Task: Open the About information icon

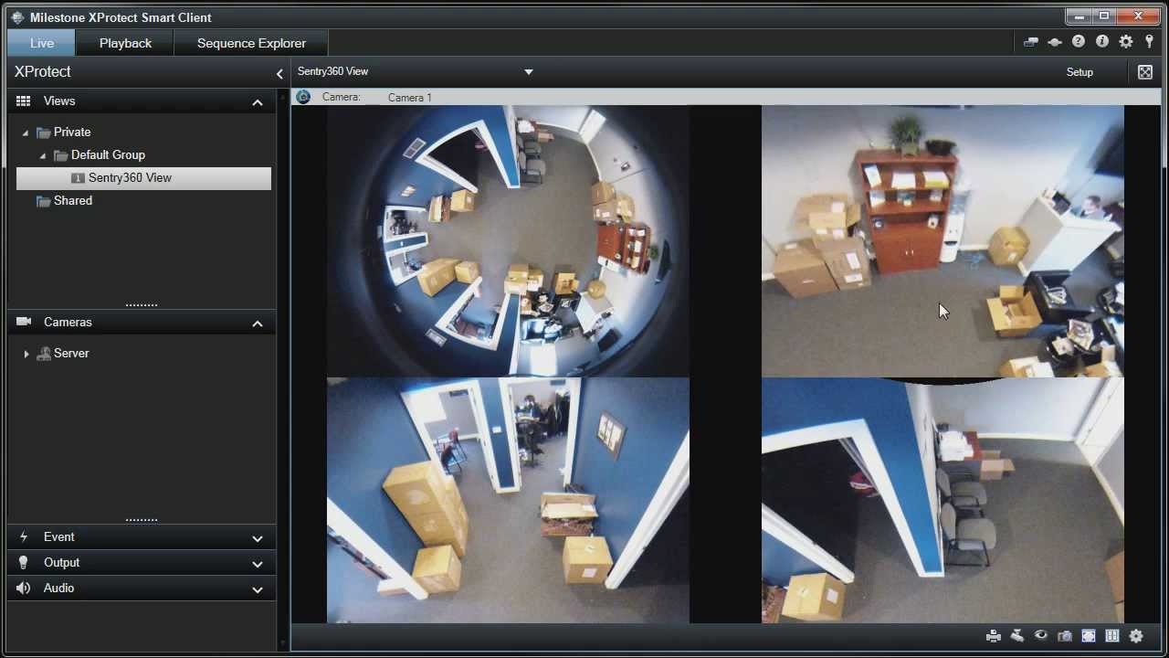Action: click(1102, 42)
